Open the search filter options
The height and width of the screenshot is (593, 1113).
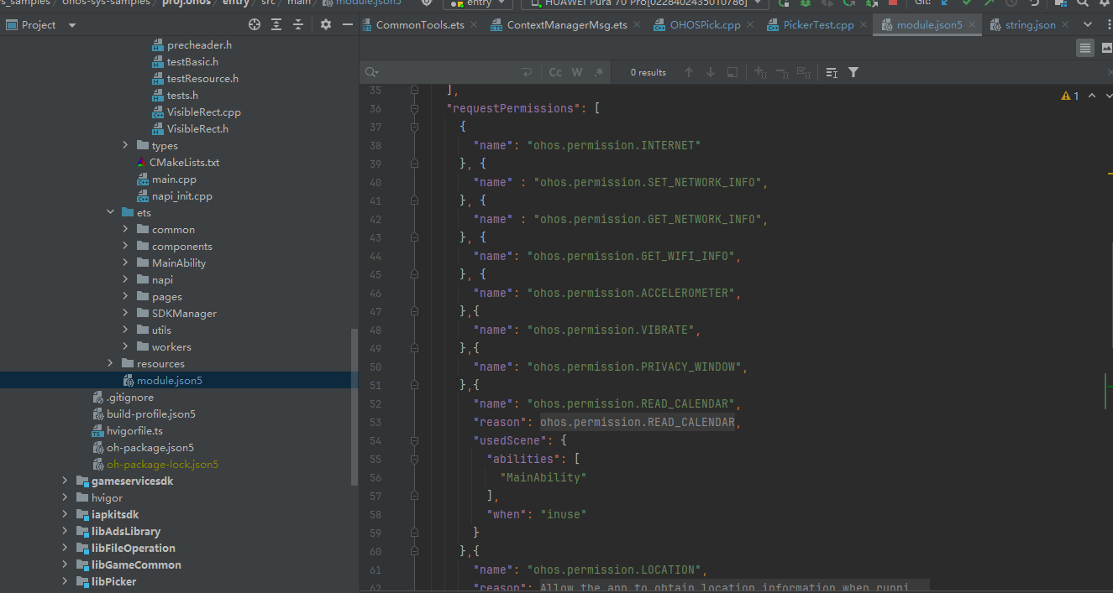pos(853,73)
